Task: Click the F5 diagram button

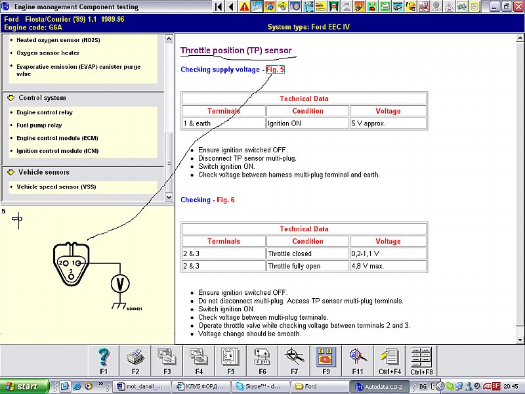Action: (230, 361)
